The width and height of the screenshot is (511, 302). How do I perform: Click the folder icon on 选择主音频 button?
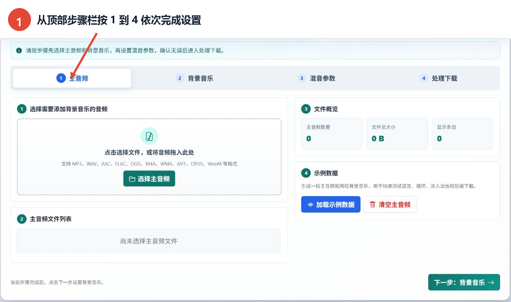132,179
